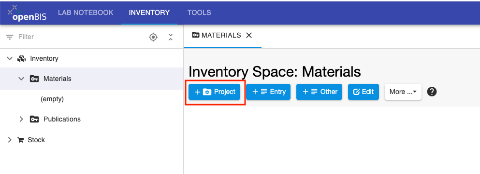Select the MATERIALS tab

(221, 35)
